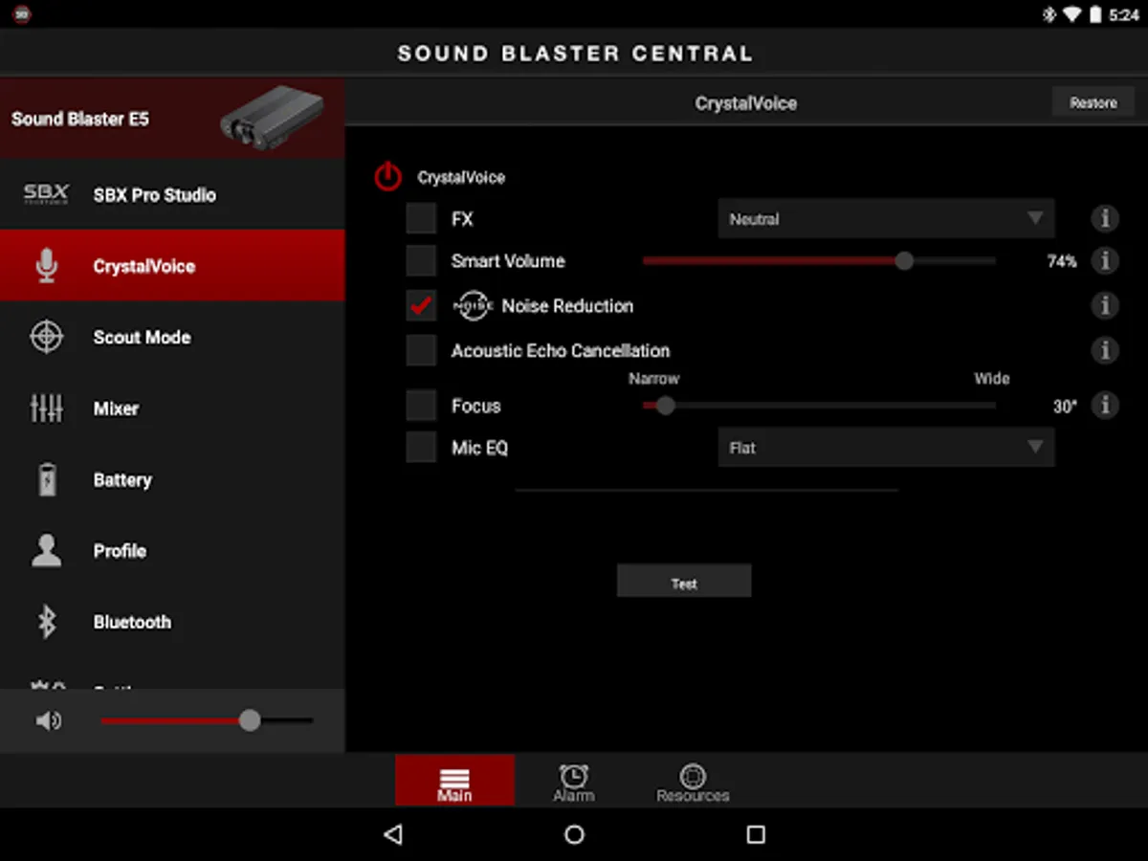Toggle the CrystalVoice power icon
This screenshot has height=861, width=1148.
tap(387, 177)
